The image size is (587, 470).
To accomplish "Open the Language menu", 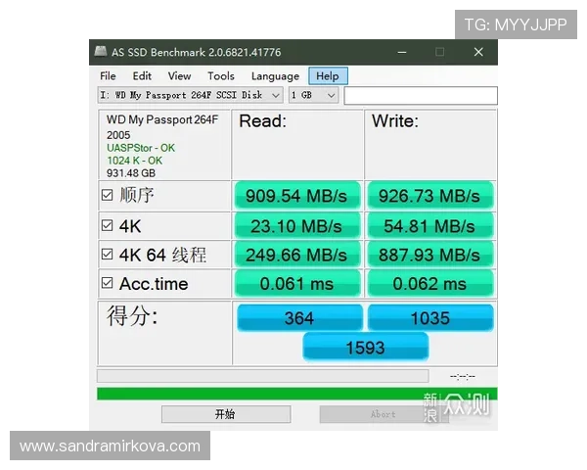I will pos(275,75).
